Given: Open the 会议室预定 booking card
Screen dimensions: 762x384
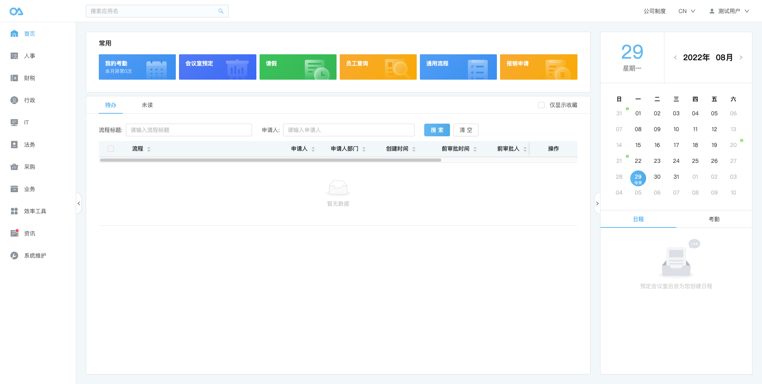Looking at the screenshot, I should tap(217, 67).
